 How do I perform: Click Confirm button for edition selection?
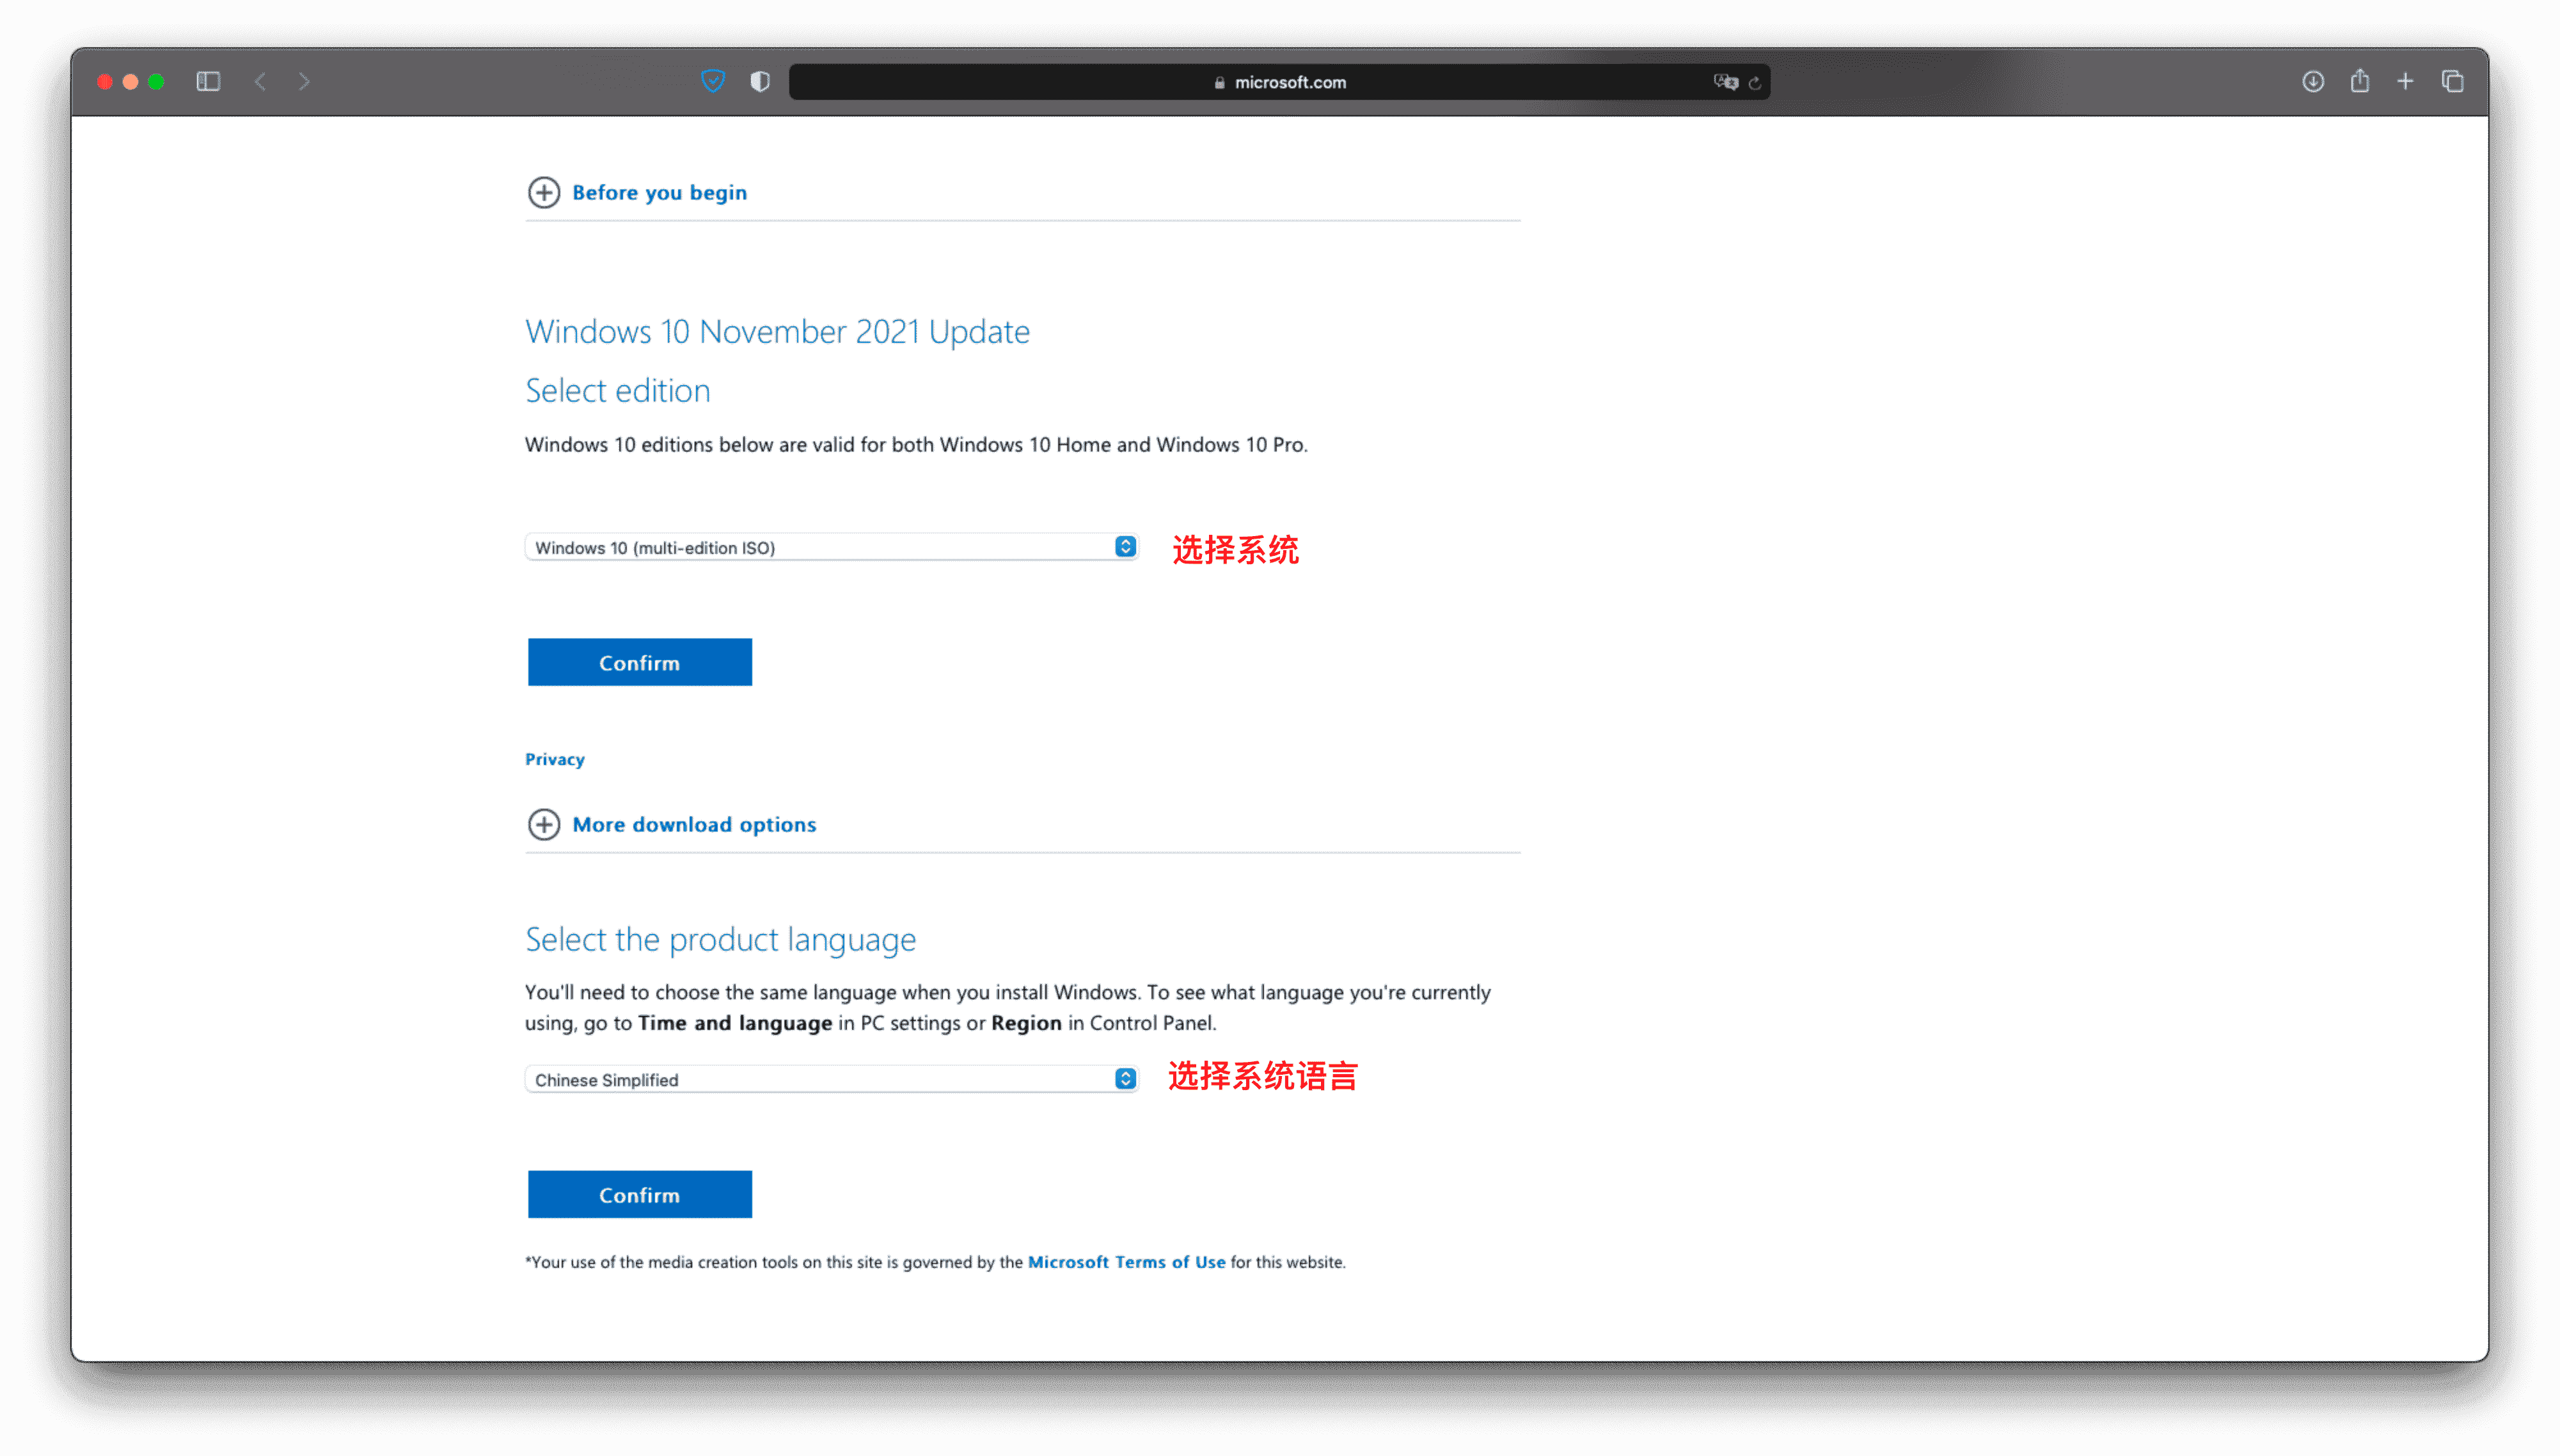[x=638, y=661]
